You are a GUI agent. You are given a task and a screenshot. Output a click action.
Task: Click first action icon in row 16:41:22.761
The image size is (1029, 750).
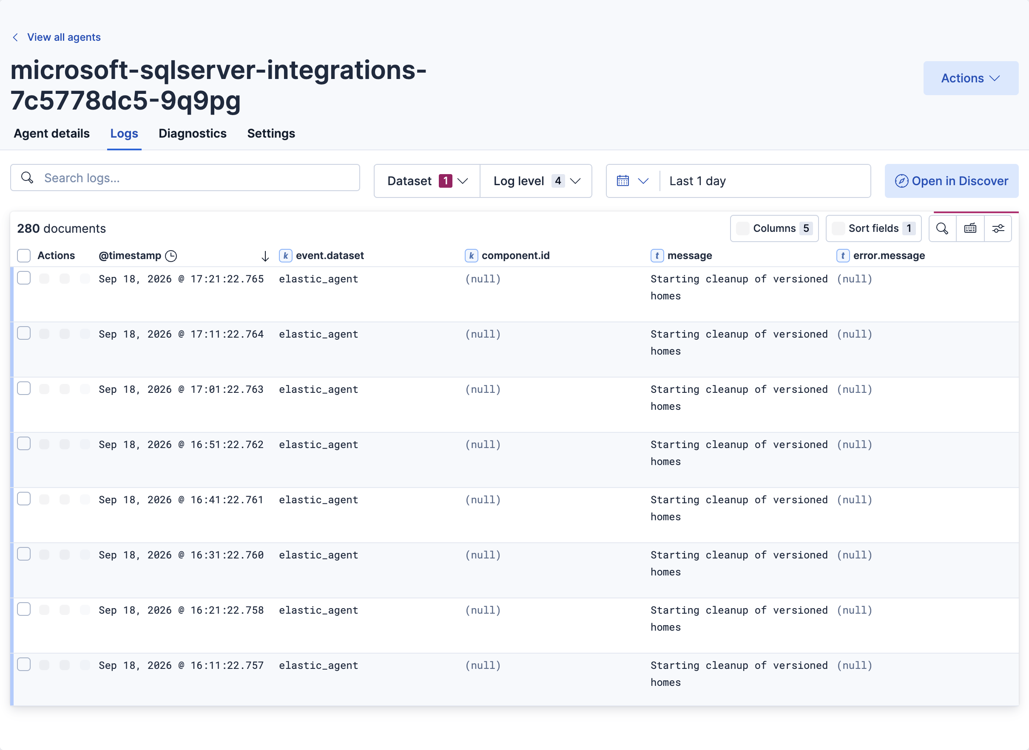click(44, 499)
